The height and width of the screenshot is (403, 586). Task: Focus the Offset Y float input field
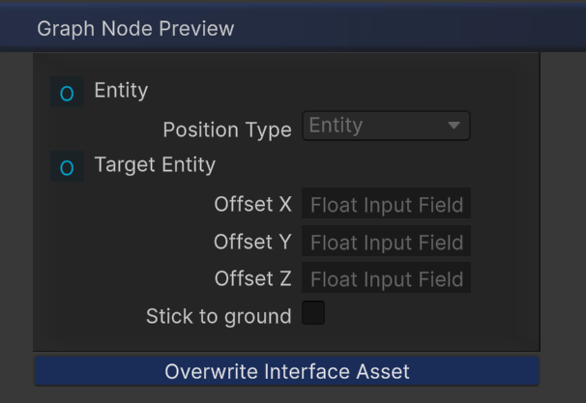coord(386,242)
